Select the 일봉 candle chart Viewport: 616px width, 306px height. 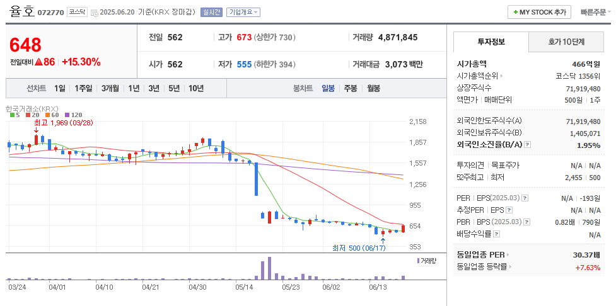point(328,88)
